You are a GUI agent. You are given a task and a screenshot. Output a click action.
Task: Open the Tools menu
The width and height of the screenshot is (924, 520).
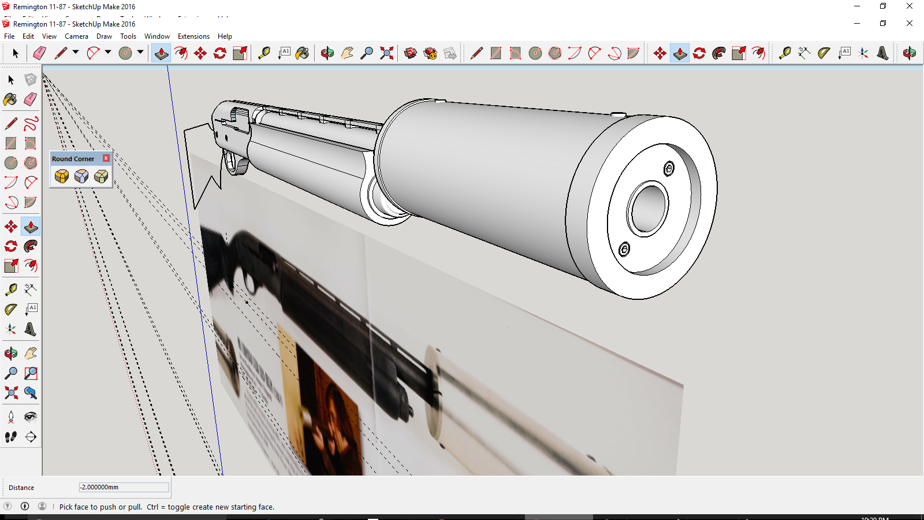coord(128,36)
